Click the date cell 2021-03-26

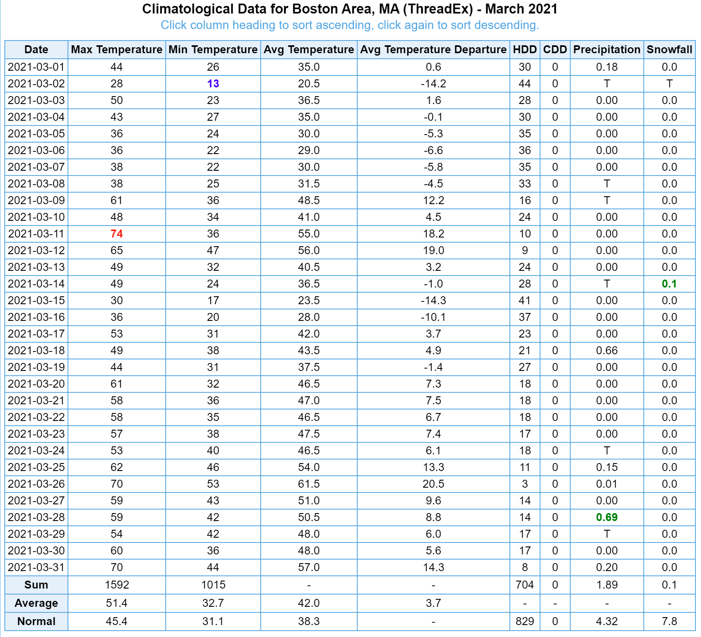36,484
